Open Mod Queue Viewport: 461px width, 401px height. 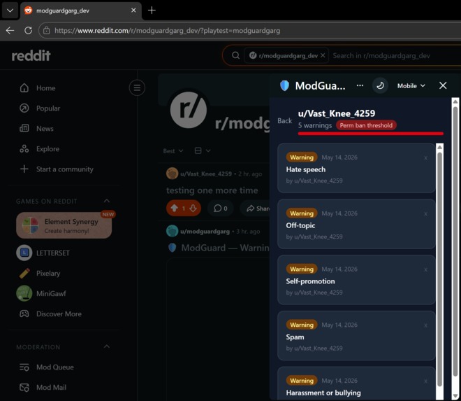tap(55, 367)
